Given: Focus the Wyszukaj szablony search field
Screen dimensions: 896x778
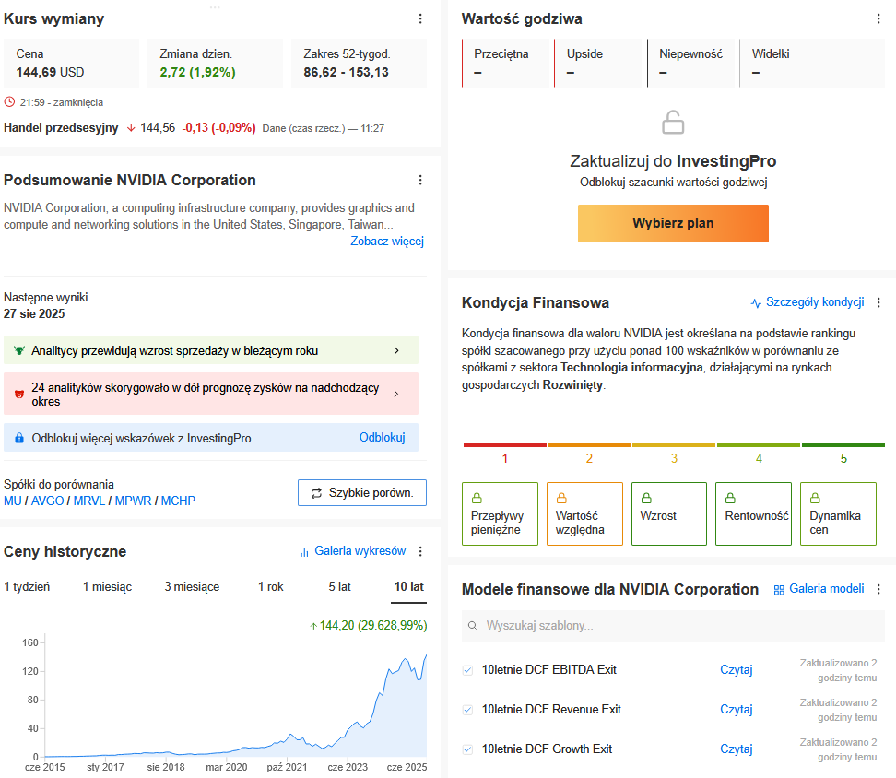Looking at the screenshot, I should click(x=673, y=626).
